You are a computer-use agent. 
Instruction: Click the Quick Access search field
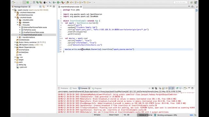click(180, 2)
